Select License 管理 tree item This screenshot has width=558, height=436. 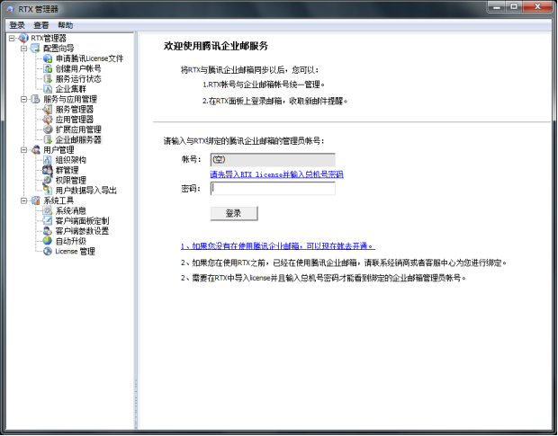coord(75,251)
